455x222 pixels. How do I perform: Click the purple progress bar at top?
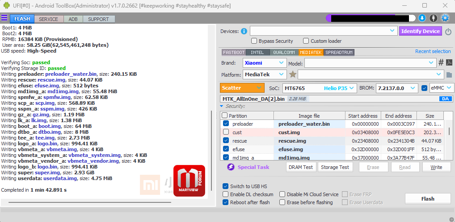point(371,18)
